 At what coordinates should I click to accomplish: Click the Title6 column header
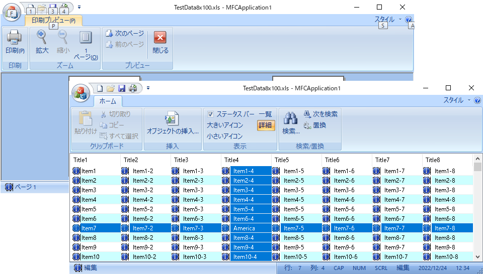347,160
